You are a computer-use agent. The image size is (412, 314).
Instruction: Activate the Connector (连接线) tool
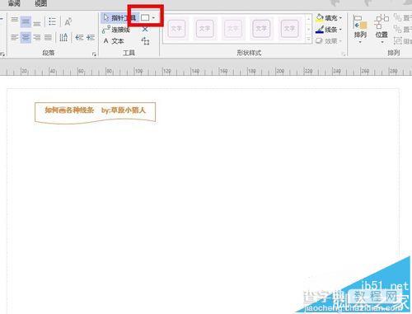[x=116, y=30]
